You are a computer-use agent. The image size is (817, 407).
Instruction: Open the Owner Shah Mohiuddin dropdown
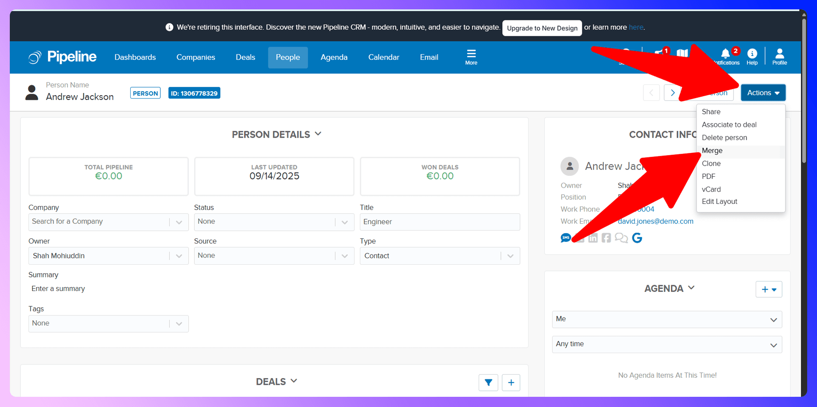click(x=109, y=256)
